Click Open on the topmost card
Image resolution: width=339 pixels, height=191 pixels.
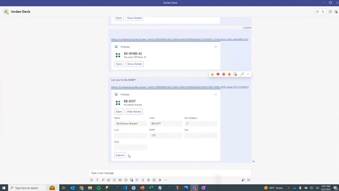[x=118, y=18]
